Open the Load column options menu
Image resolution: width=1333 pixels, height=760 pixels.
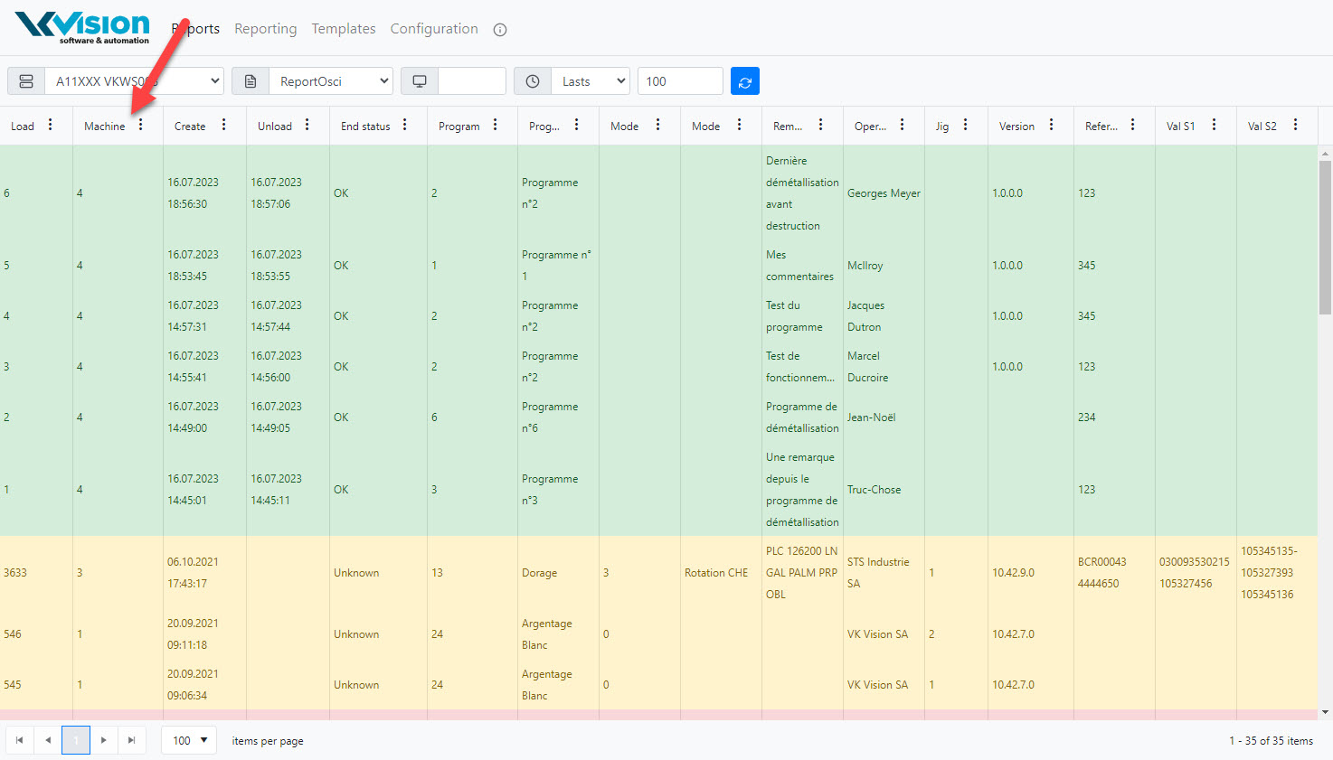[51, 126]
